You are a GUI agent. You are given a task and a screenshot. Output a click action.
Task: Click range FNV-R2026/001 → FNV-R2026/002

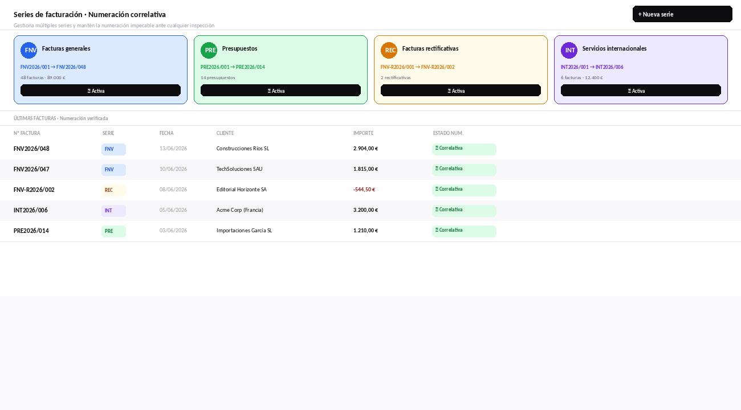tap(418, 67)
